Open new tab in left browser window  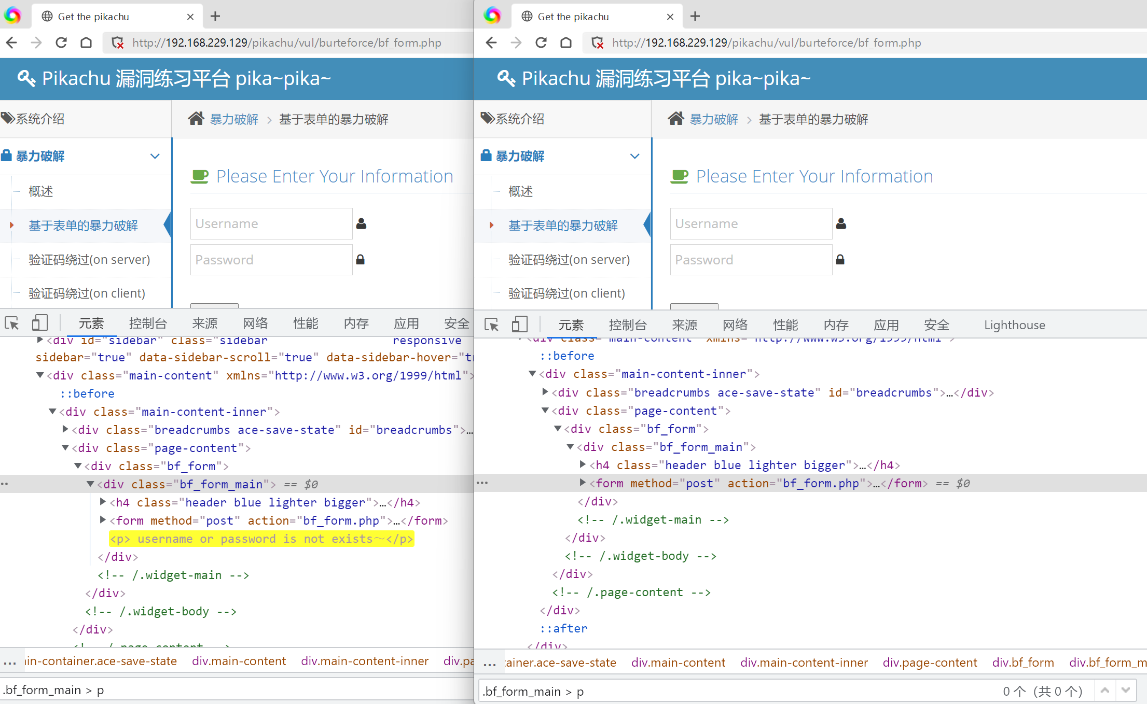[215, 16]
